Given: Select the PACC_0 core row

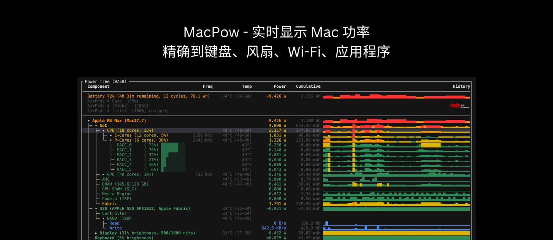Looking at the screenshot, I should tap(124, 145).
